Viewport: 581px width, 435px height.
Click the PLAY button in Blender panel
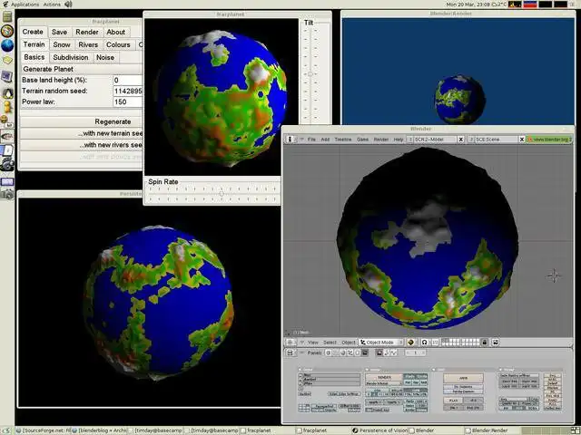(x=453, y=401)
